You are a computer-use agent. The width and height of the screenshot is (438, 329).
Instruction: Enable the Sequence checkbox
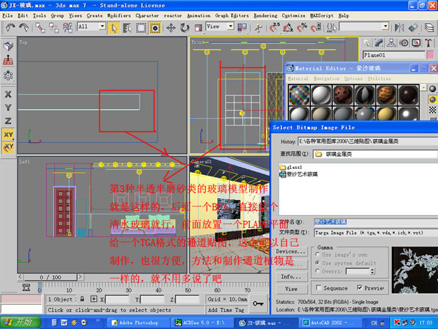click(x=319, y=288)
